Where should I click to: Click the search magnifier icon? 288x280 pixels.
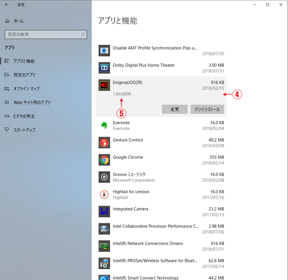(x=83, y=34)
